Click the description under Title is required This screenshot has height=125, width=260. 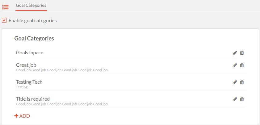pos(62,104)
